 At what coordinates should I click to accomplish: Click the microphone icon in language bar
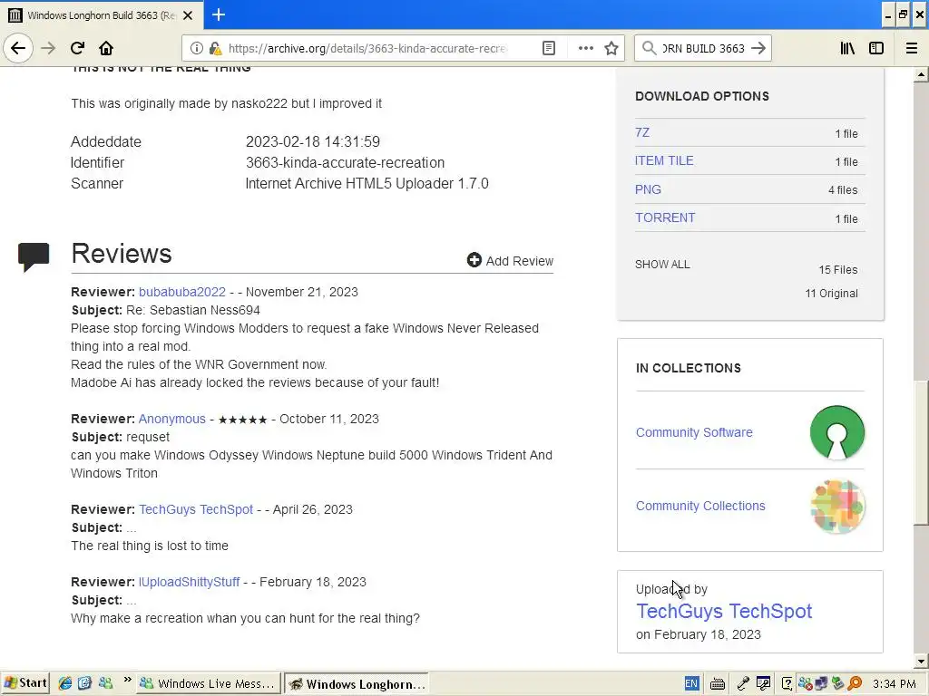(742, 683)
